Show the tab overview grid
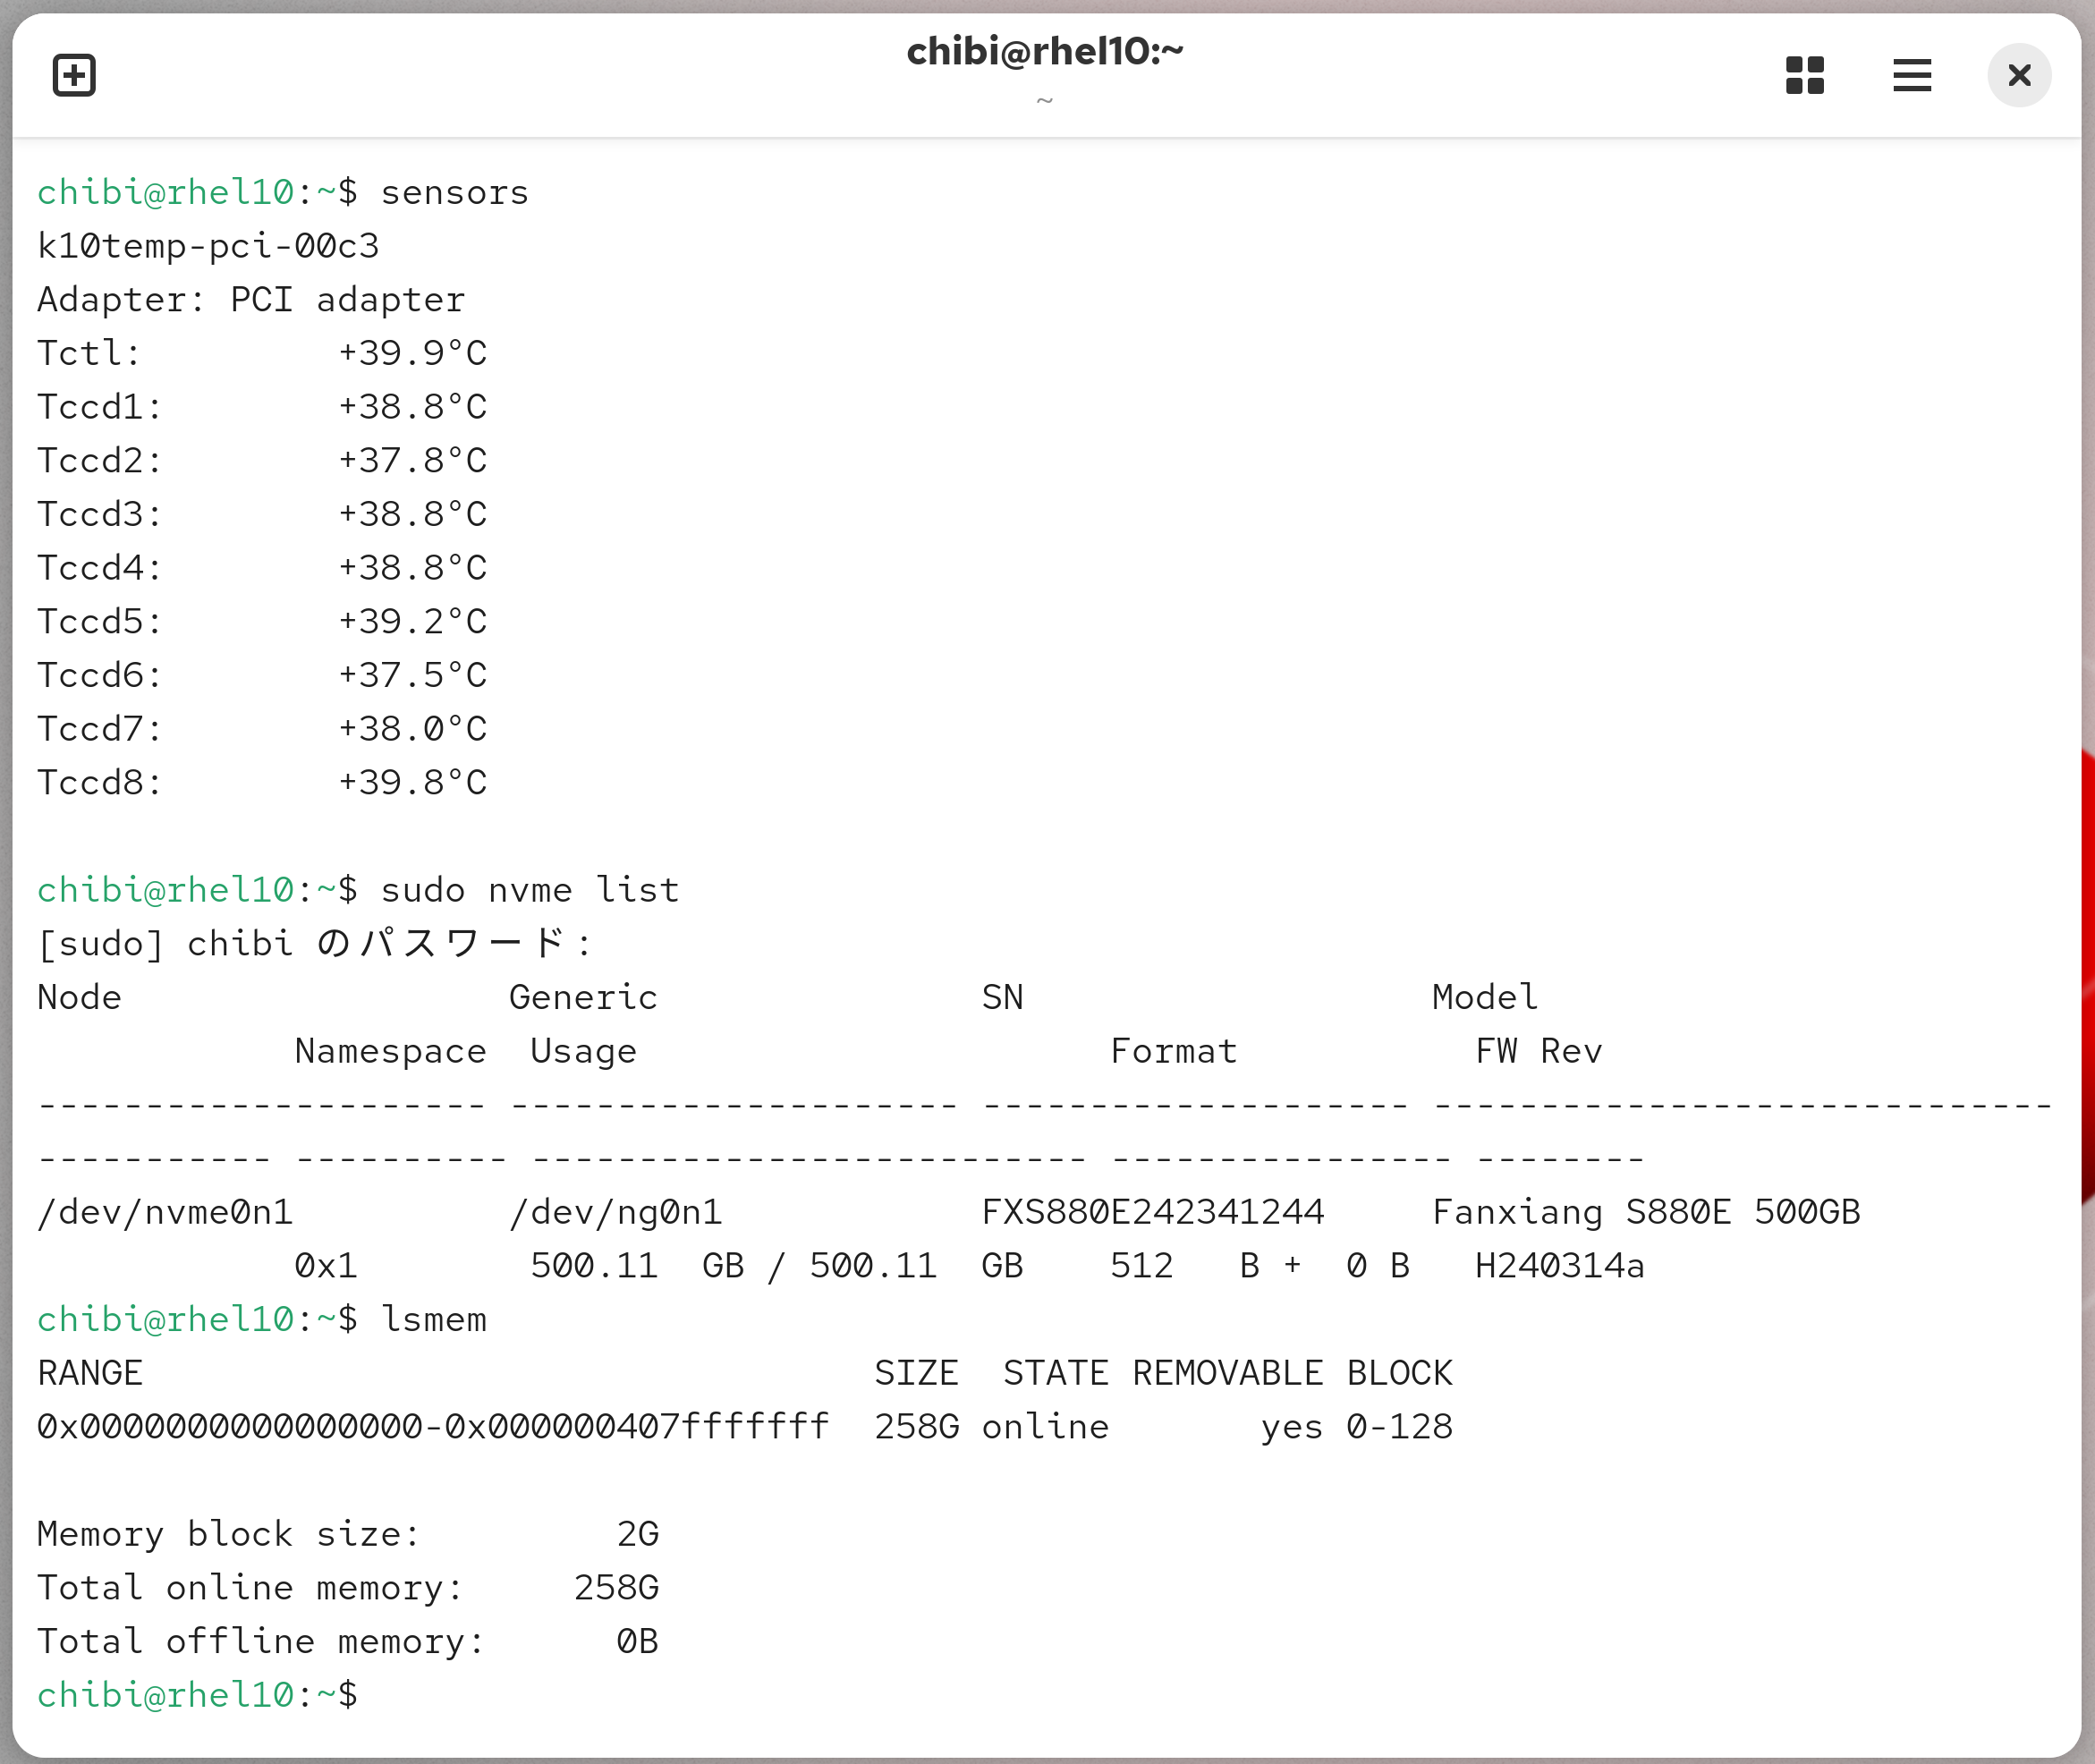Screen dimensions: 2095x1764 click(x=1804, y=76)
